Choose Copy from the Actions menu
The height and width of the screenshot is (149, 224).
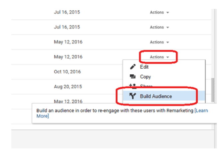pos(145,77)
